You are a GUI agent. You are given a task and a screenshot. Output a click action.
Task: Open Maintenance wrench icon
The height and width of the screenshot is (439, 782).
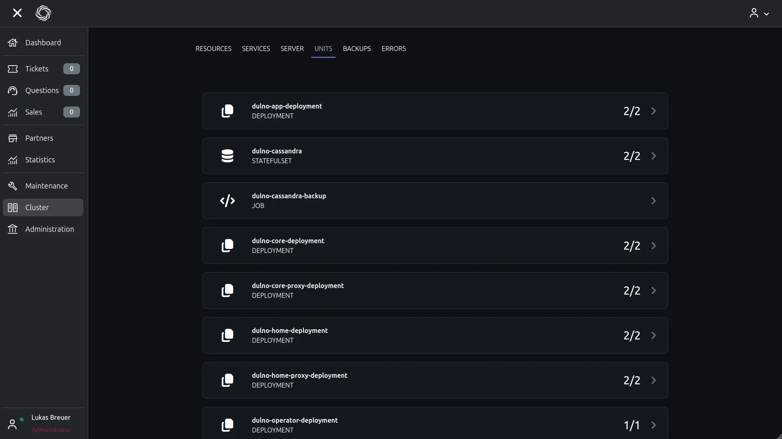pyautogui.click(x=13, y=186)
